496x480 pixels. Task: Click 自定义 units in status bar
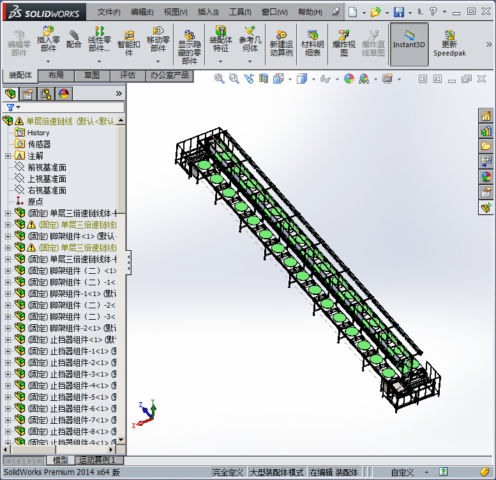coord(402,472)
